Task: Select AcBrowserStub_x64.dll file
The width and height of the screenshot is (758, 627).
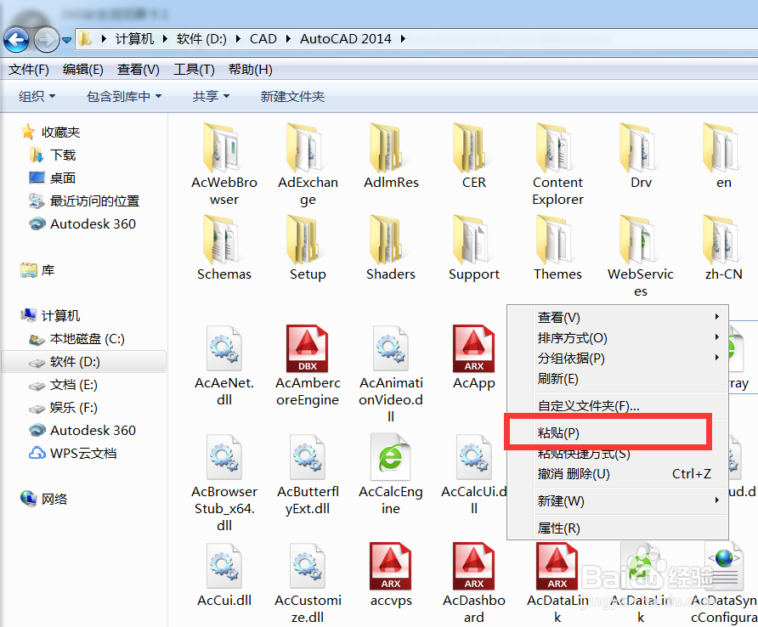Action: coord(223,482)
